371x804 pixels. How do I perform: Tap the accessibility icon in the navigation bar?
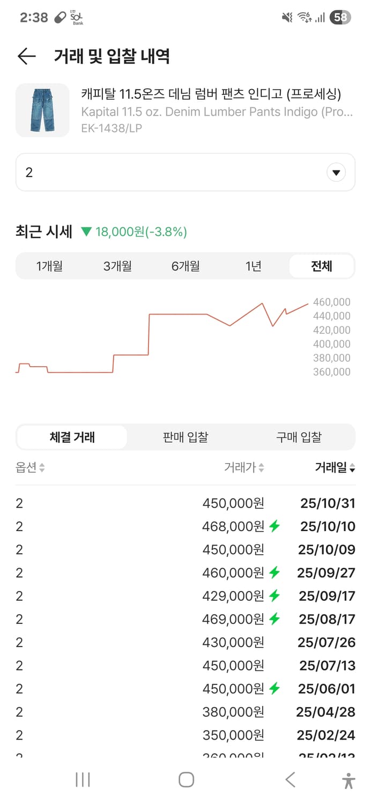tap(348, 780)
